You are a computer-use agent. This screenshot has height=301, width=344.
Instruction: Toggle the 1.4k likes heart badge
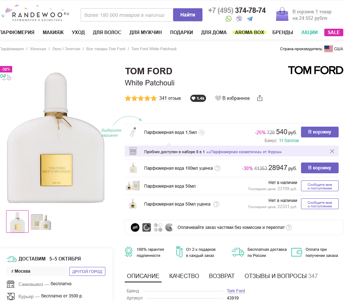pos(198,98)
